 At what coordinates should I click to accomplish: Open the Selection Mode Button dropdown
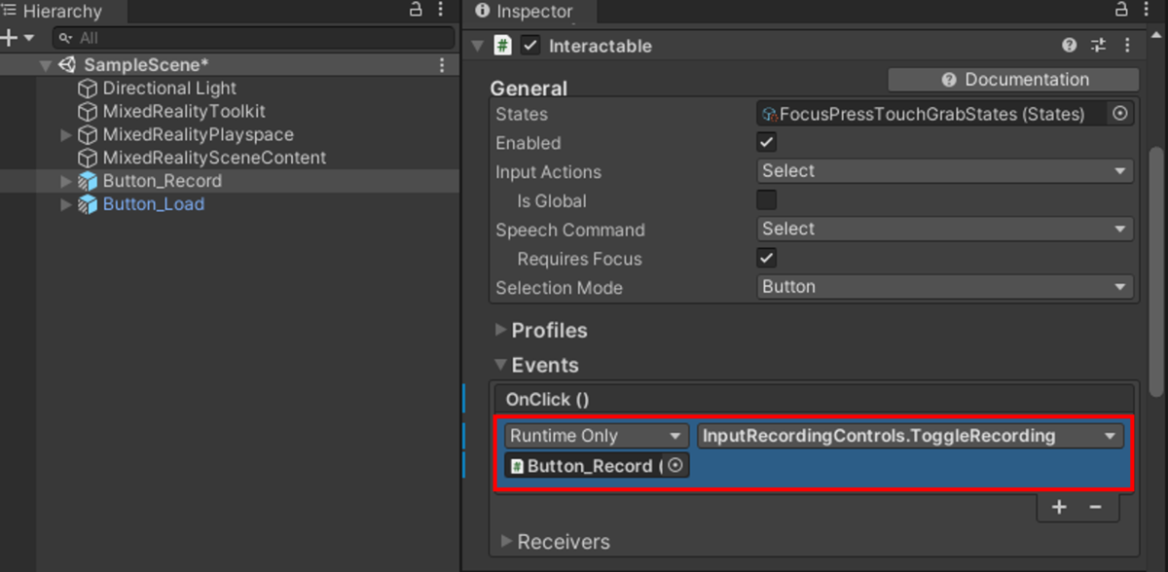[x=945, y=288]
